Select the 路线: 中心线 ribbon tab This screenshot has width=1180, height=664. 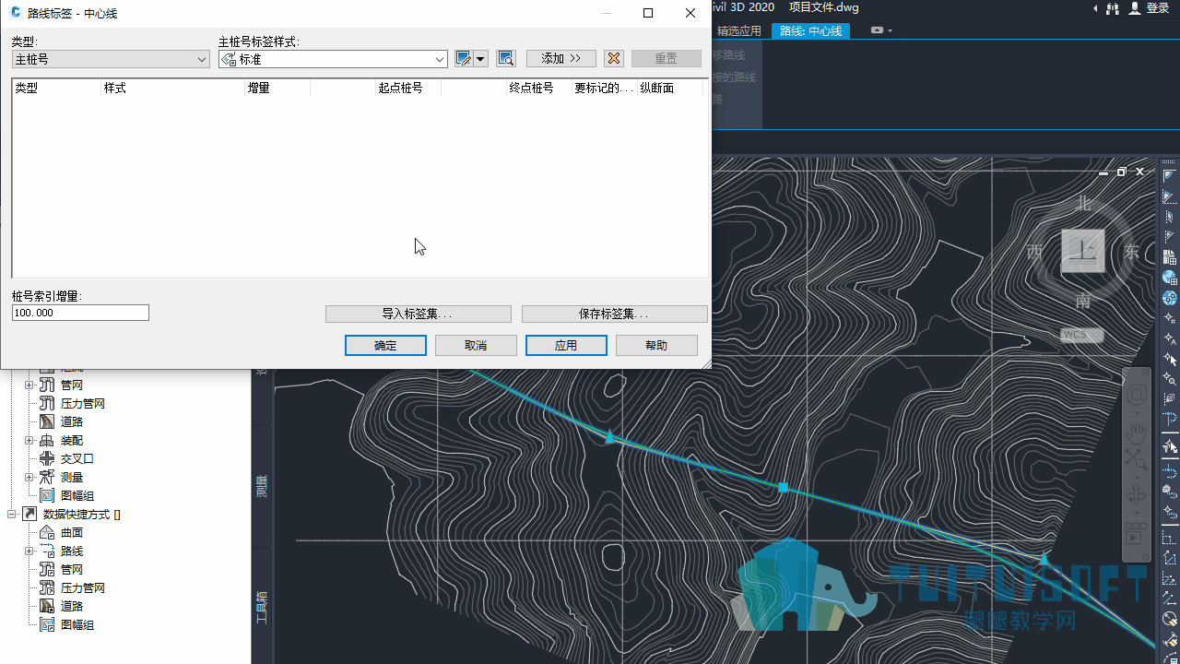point(811,31)
